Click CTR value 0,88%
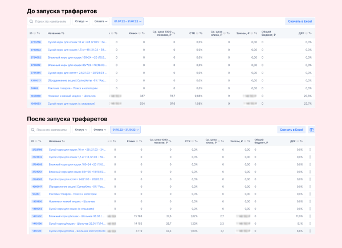This screenshot has width=342, height=248. click(198, 96)
